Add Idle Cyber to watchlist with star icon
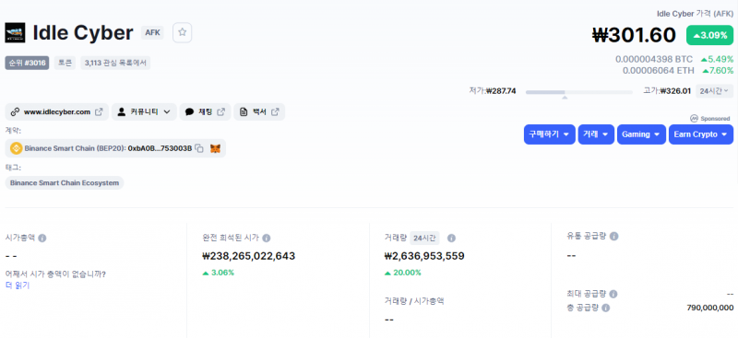Viewport: 738px width, 338px height. [182, 32]
